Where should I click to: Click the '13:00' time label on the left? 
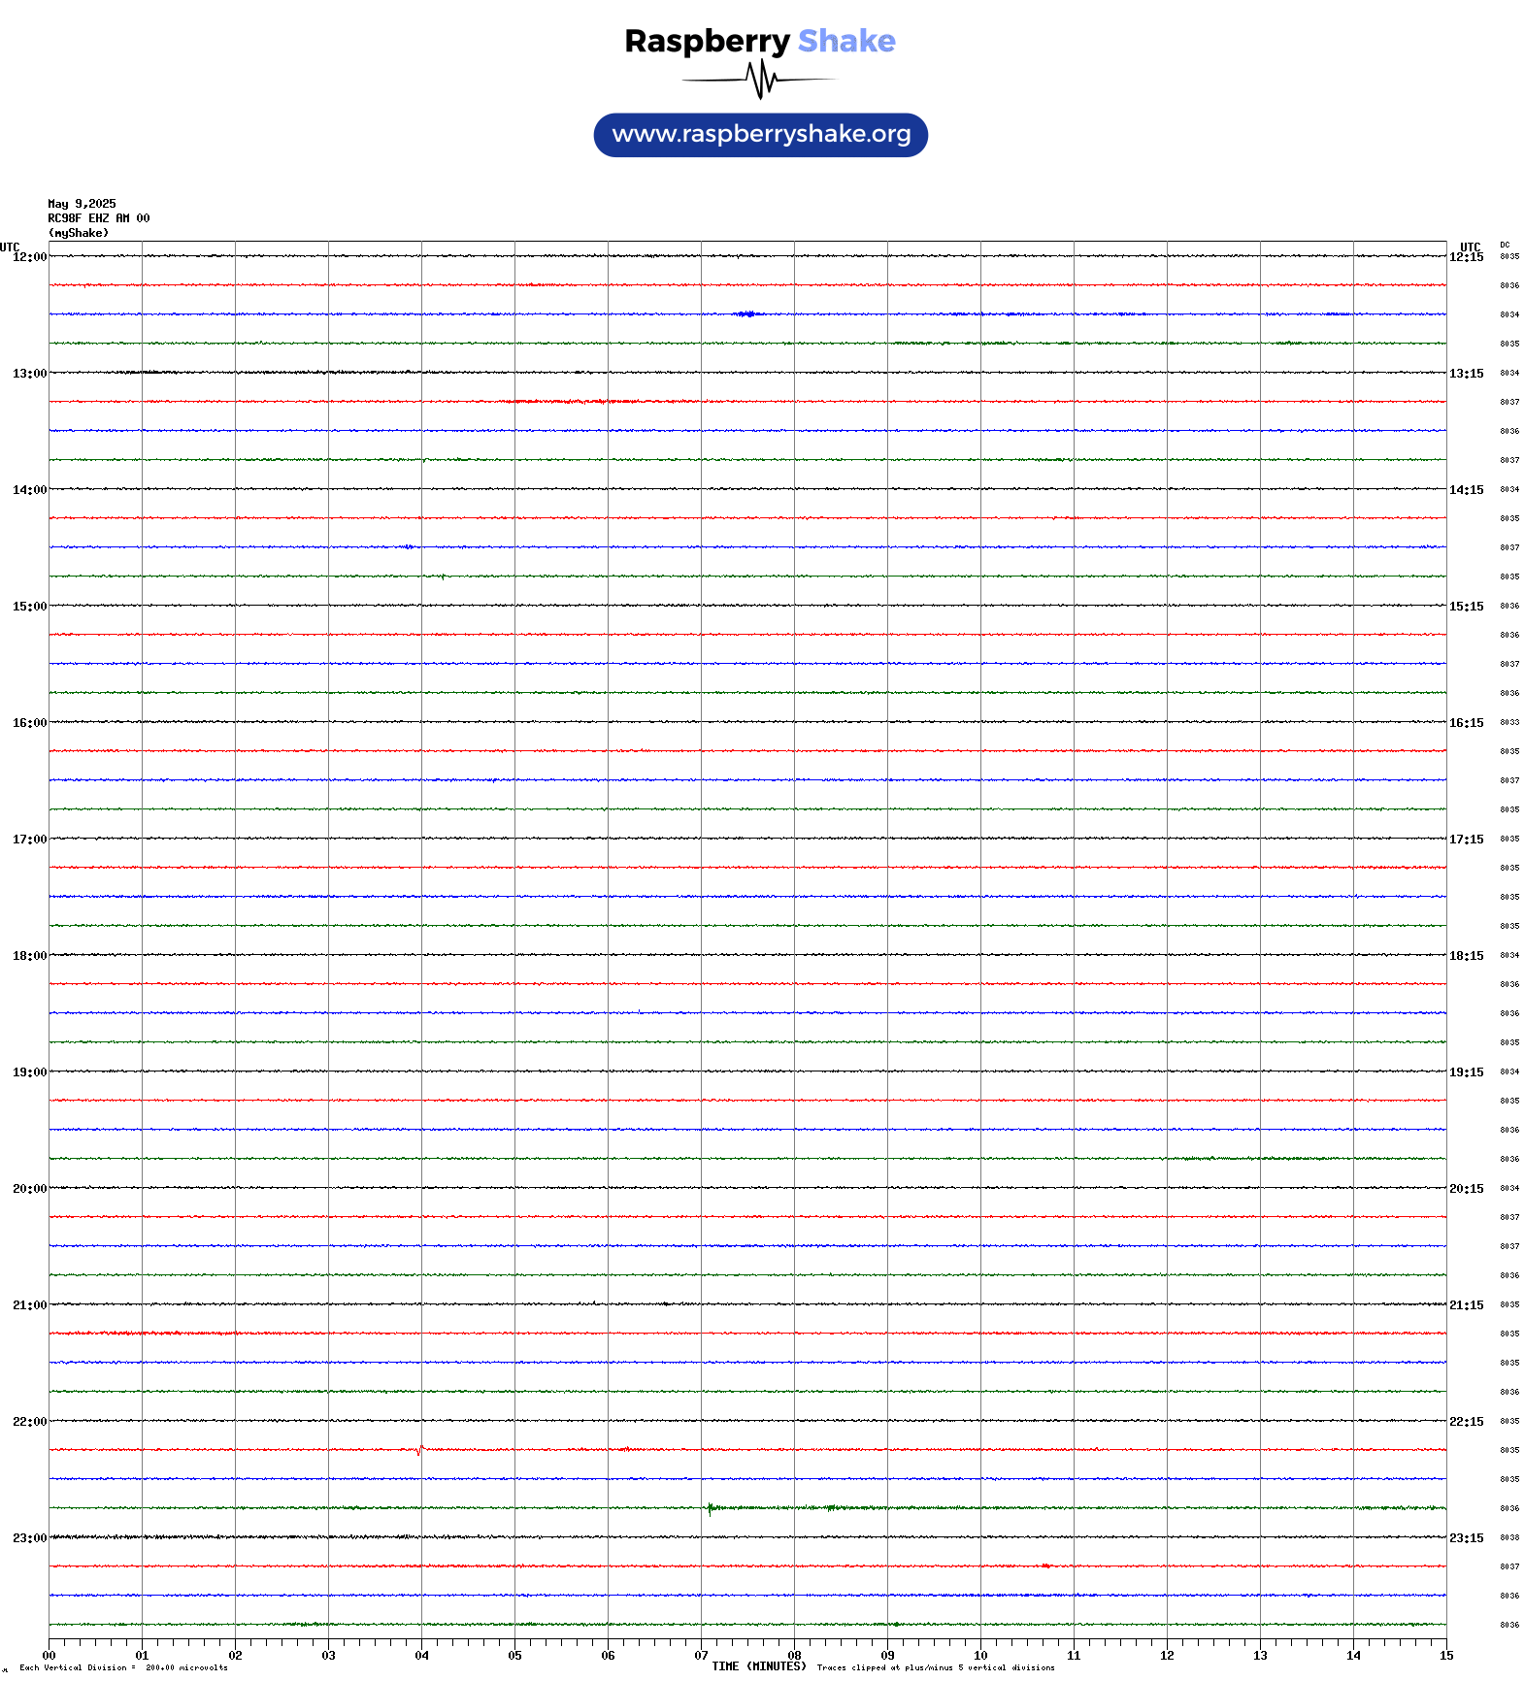pyautogui.click(x=29, y=374)
